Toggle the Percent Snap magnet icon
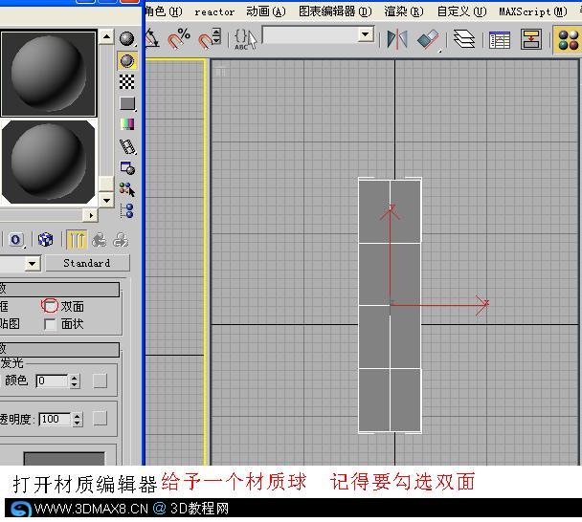The image size is (582, 522). (x=179, y=38)
